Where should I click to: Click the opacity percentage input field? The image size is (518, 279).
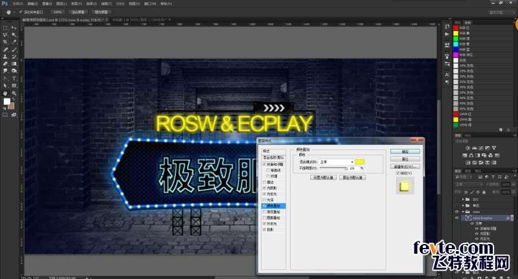pos(354,168)
